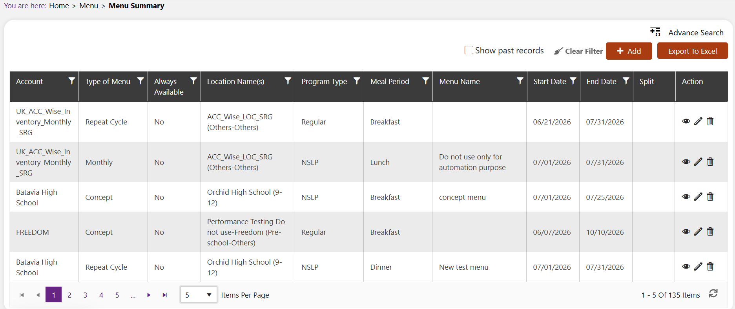Sort by the Program Type column header
This screenshot has width=735, height=309.
[324, 81]
